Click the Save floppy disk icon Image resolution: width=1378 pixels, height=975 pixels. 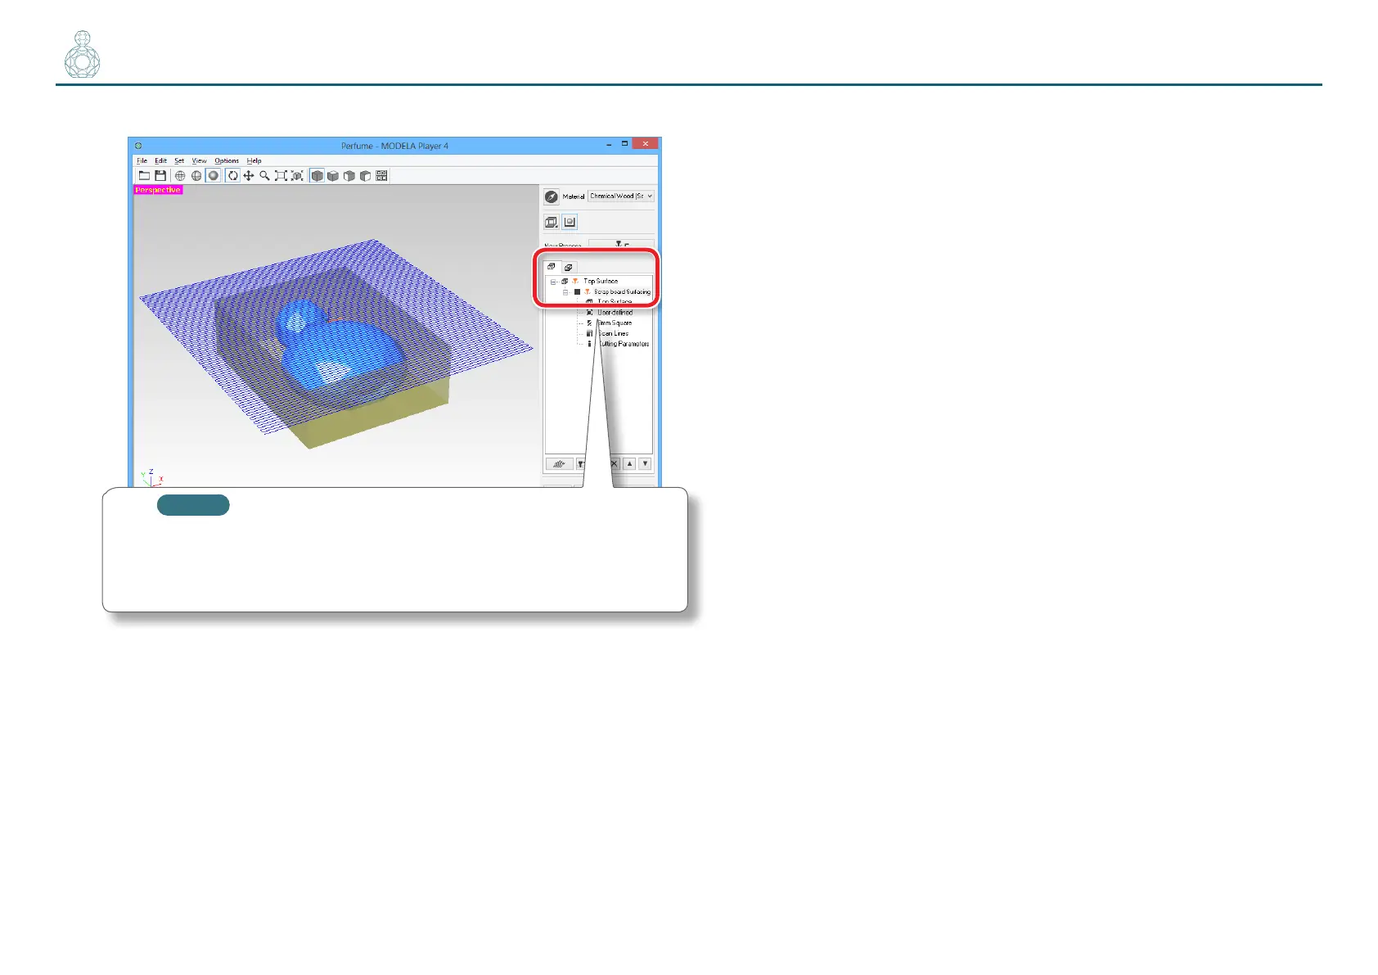160,175
